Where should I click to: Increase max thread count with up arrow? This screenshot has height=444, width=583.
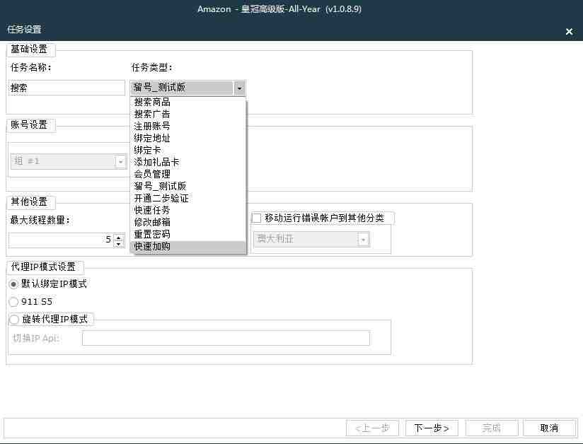pyautogui.click(x=119, y=237)
